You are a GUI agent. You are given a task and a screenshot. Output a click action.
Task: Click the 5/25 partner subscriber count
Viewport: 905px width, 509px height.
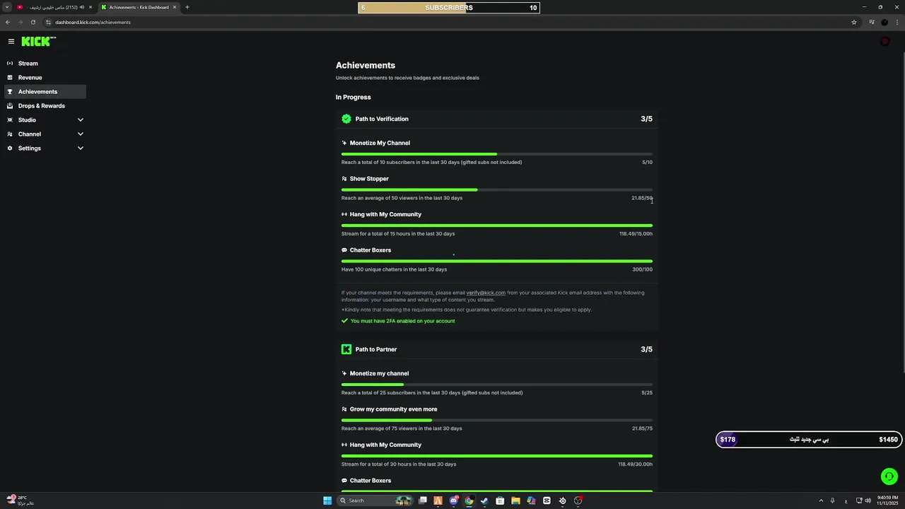(x=647, y=393)
